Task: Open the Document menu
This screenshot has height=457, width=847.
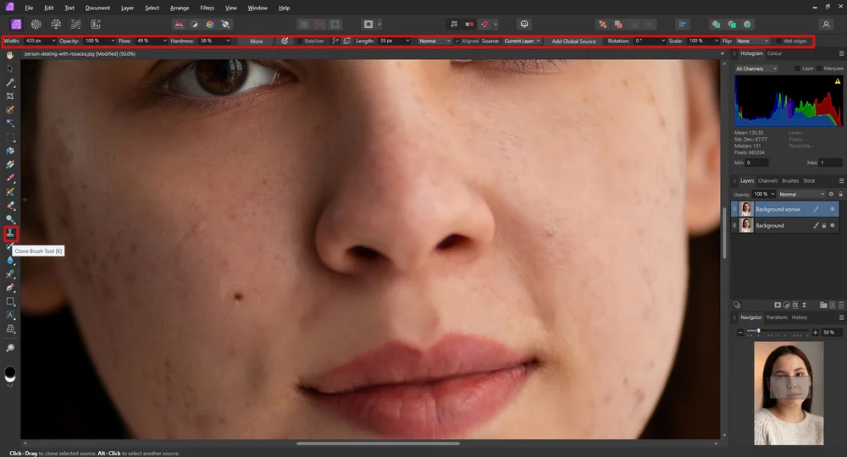Action: tap(97, 8)
